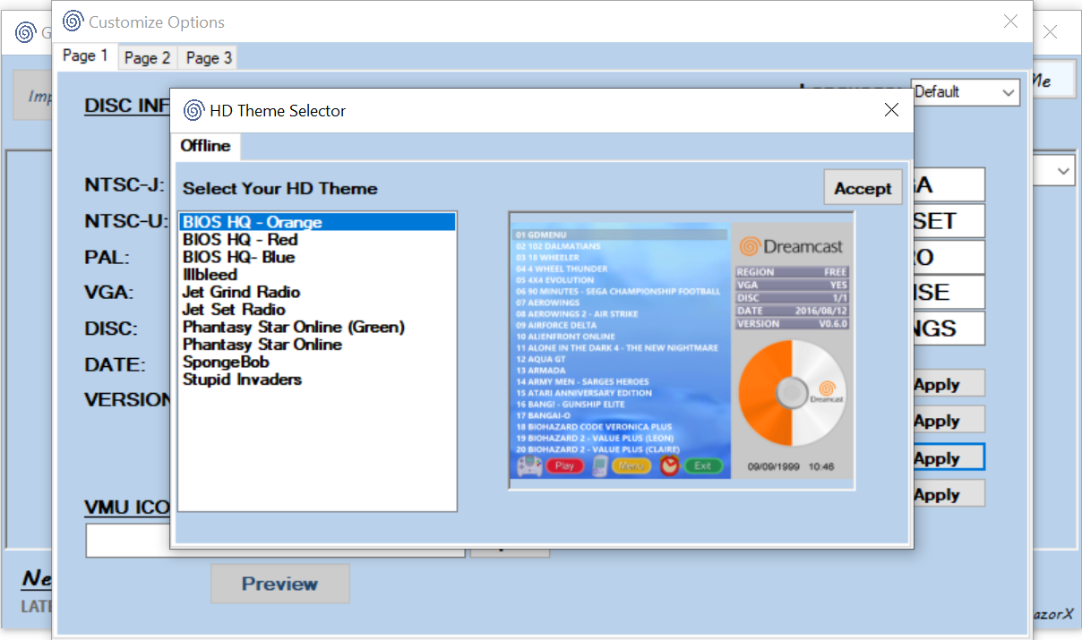This screenshot has width=1082, height=640.
Task: Switch to the Offline tab
Action: coord(205,146)
